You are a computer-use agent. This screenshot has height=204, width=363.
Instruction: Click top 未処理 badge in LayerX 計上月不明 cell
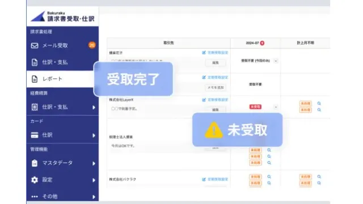pos(305,103)
